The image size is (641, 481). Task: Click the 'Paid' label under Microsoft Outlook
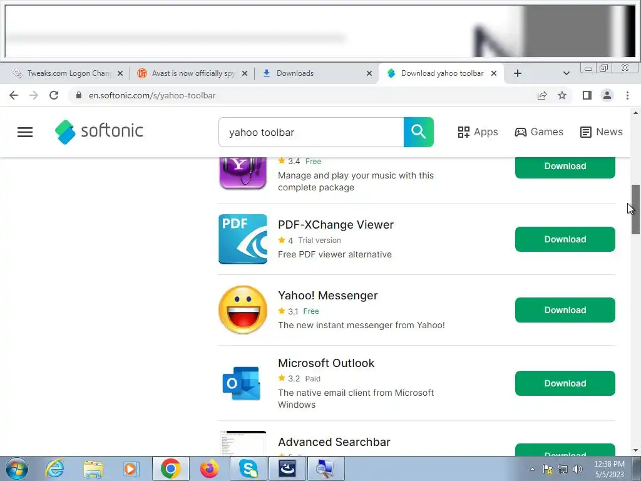click(313, 379)
